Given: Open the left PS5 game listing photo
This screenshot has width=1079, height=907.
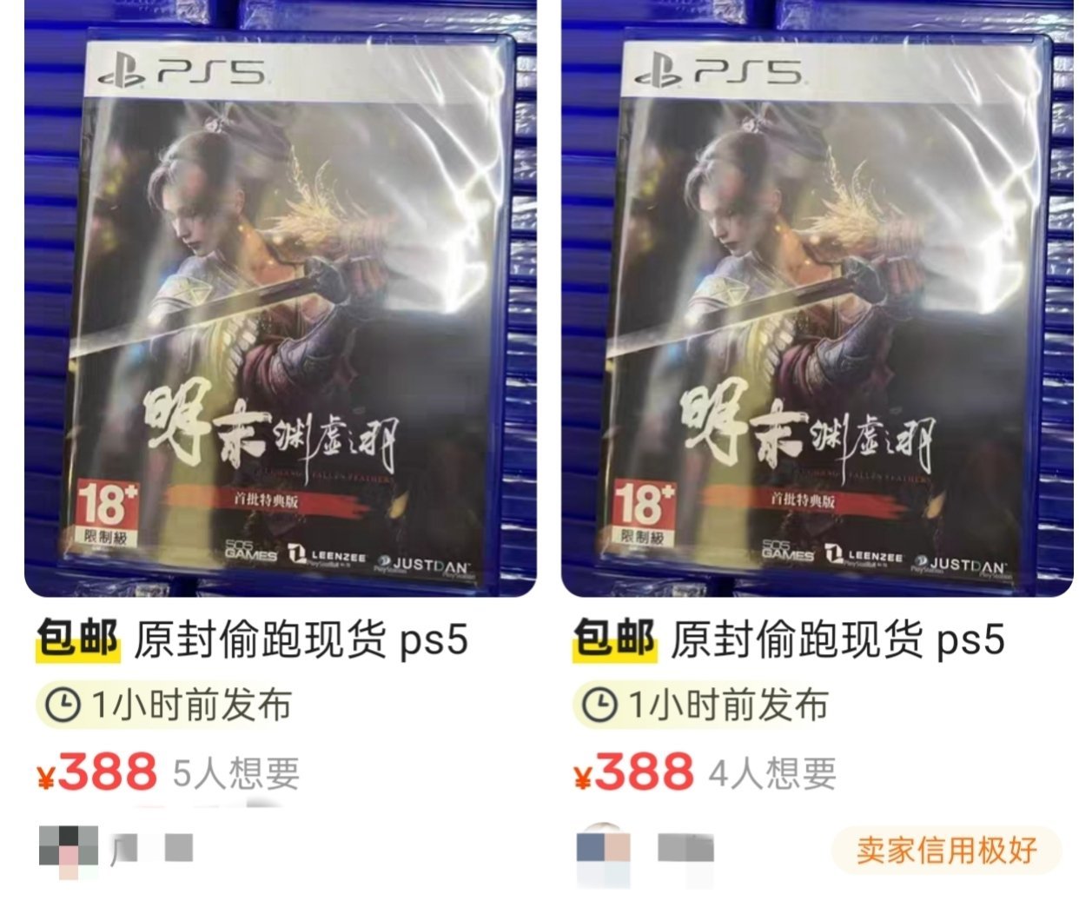Looking at the screenshot, I should click(x=280, y=298).
